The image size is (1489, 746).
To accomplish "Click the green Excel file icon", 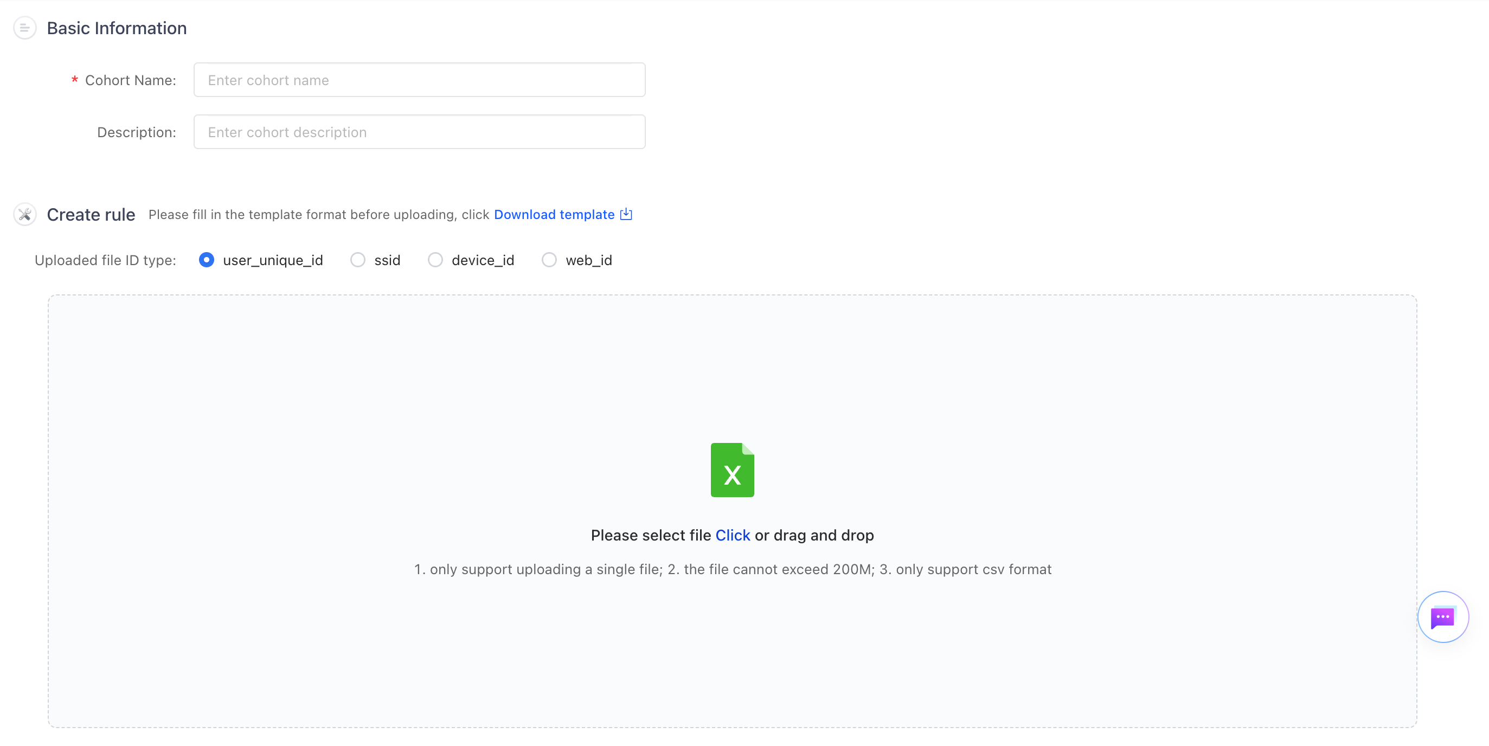I will point(733,470).
